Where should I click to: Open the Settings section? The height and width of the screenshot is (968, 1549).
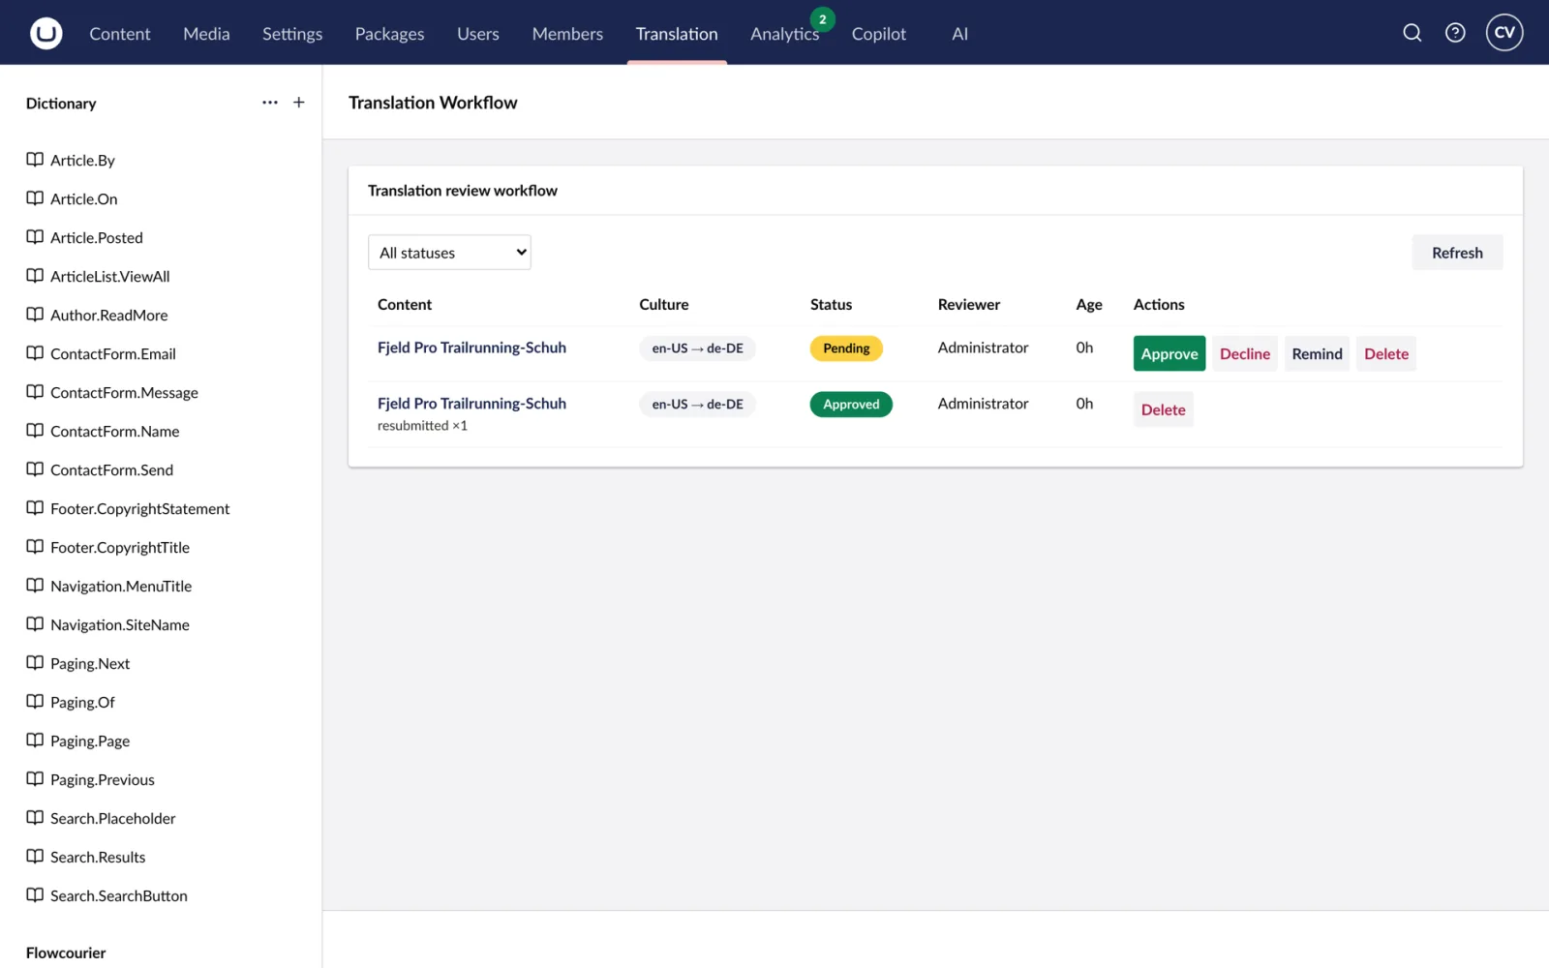(x=292, y=34)
